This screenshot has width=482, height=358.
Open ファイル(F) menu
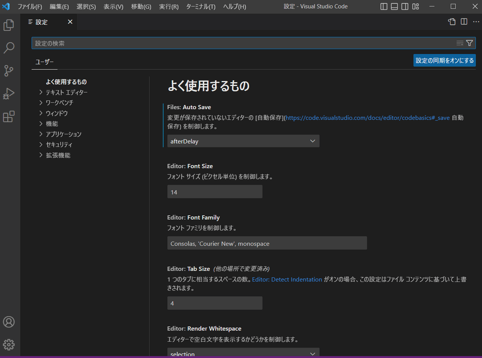tap(30, 6)
